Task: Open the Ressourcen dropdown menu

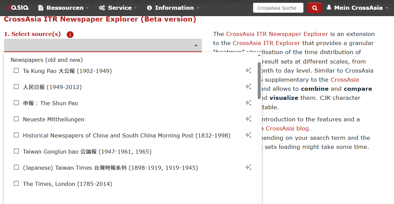Action: (x=64, y=8)
